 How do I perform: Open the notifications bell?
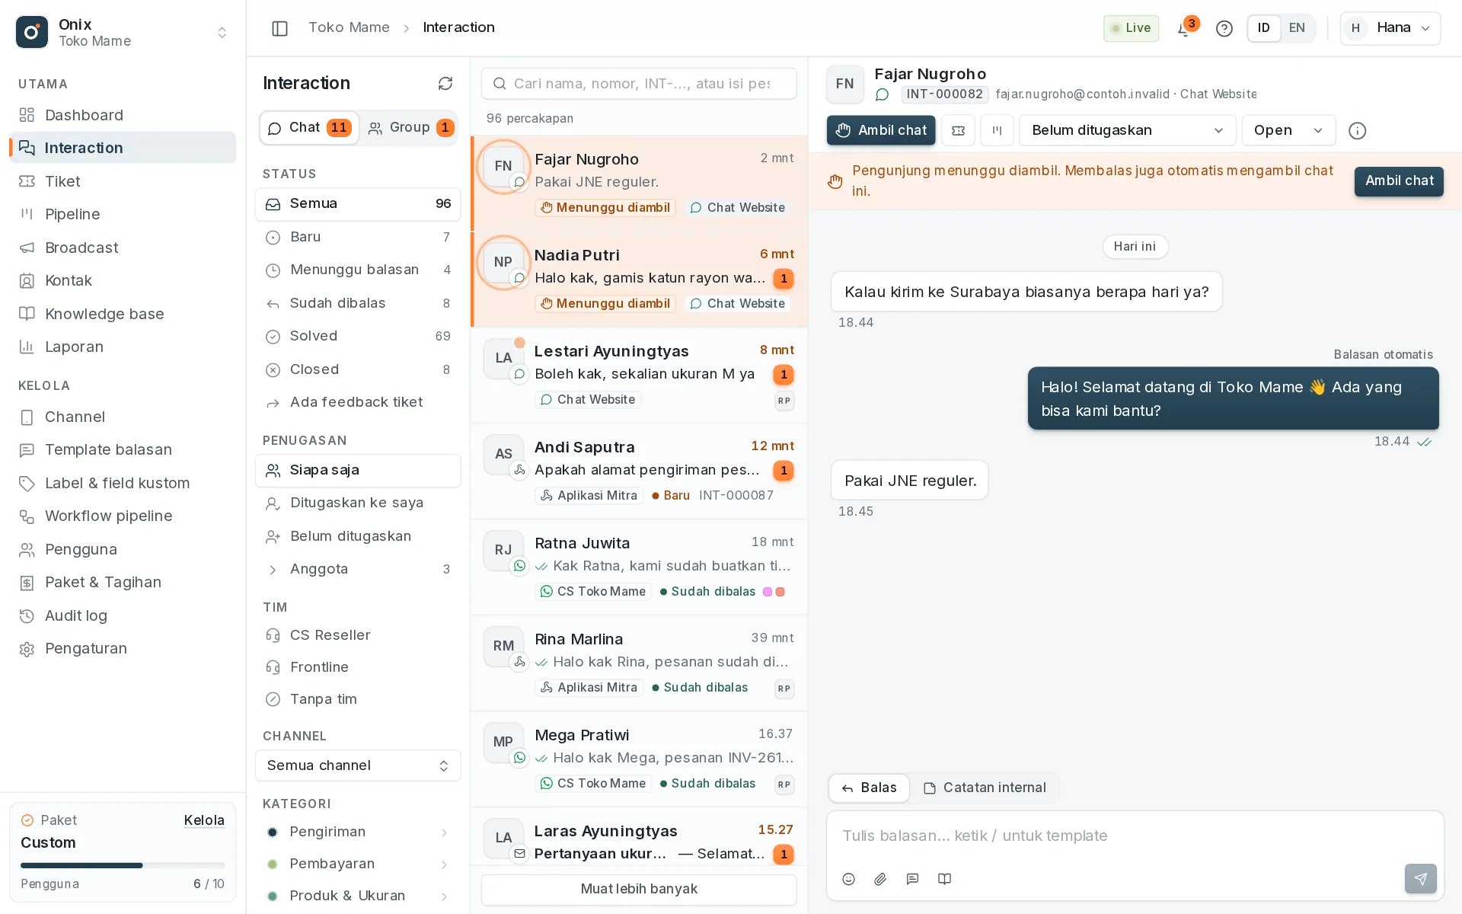pos(1184,29)
